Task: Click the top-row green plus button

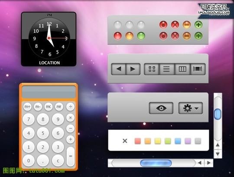Action: pyautogui.click(x=198, y=25)
